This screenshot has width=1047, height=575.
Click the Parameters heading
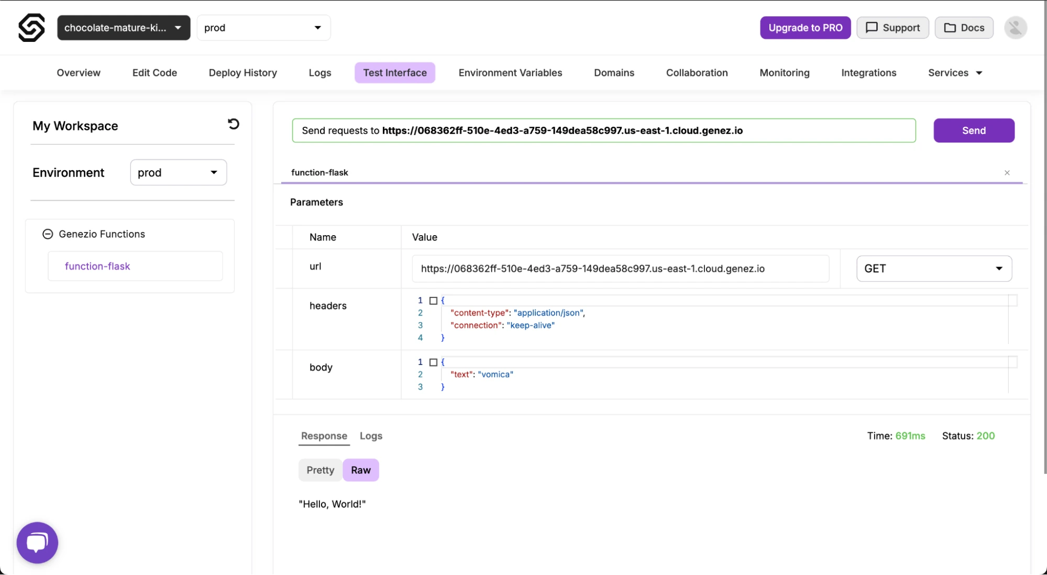pyautogui.click(x=316, y=202)
